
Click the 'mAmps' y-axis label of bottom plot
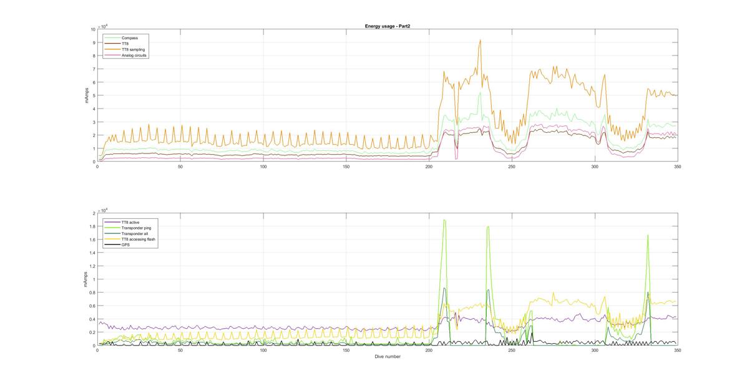pos(85,279)
